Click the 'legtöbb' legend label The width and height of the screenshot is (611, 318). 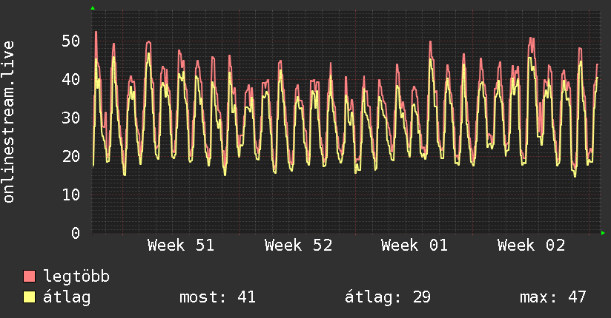(x=76, y=277)
